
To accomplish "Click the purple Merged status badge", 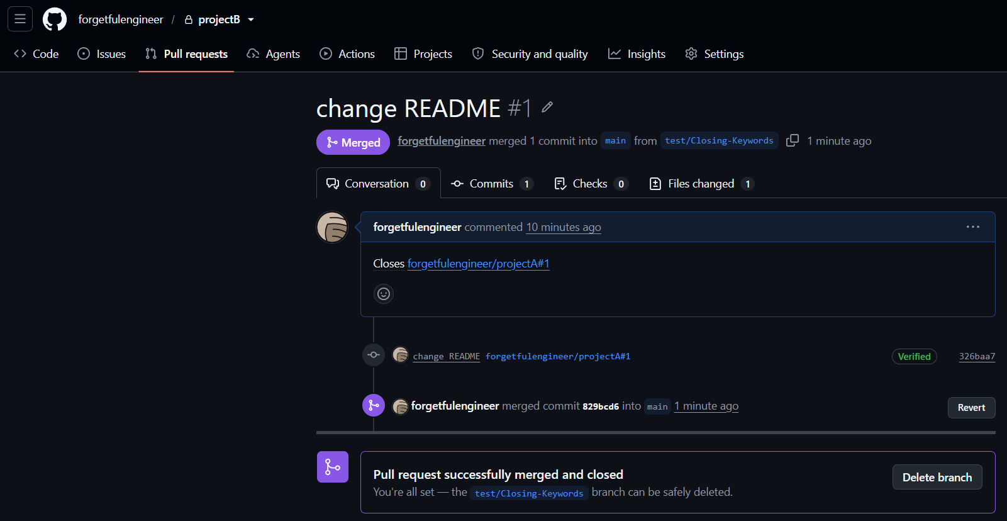I will (353, 142).
